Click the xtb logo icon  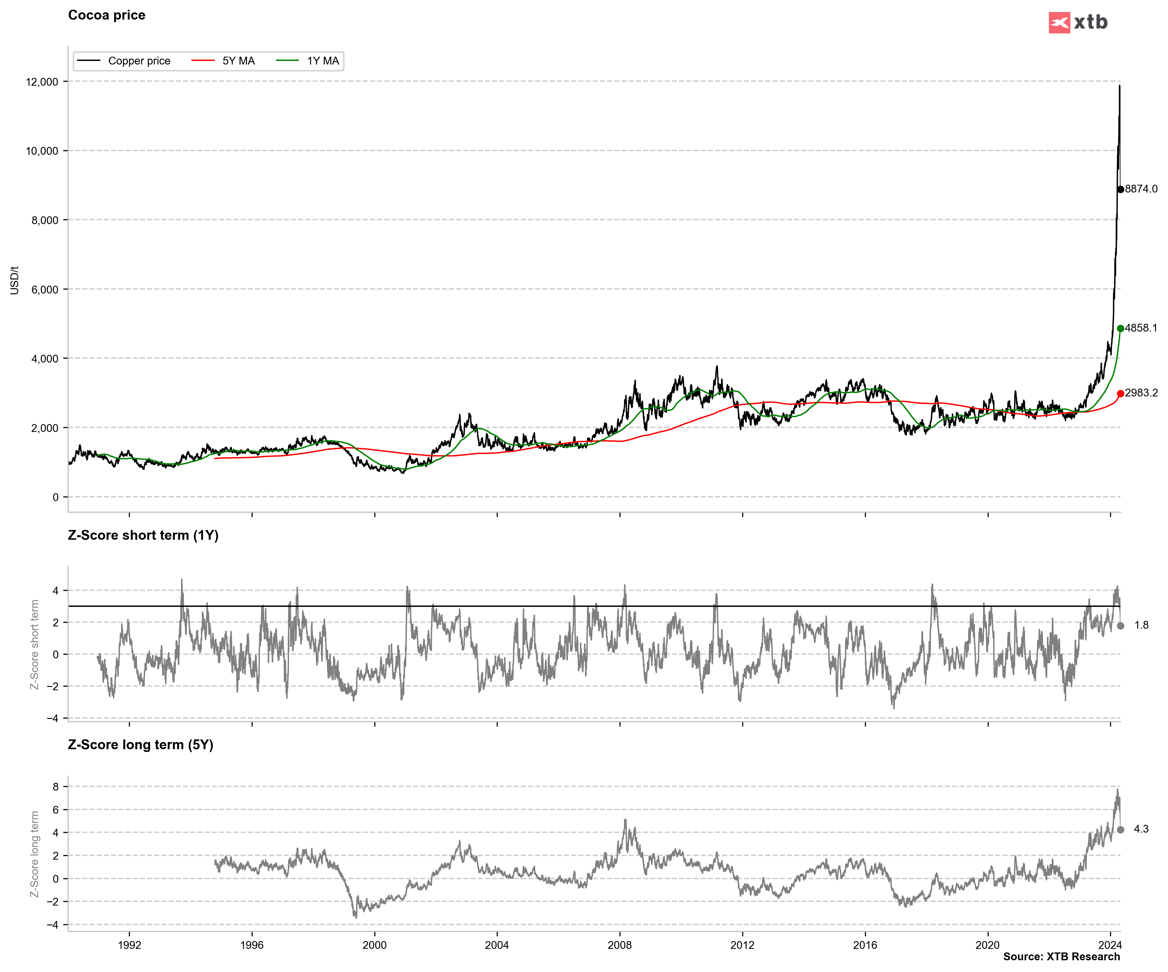click(x=1059, y=23)
